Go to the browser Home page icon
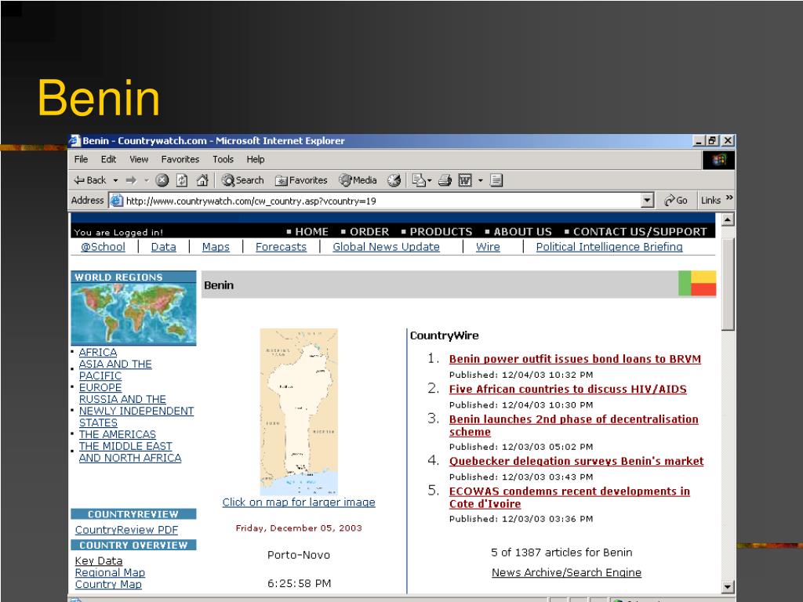The width and height of the screenshot is (803, 602). 202,180
